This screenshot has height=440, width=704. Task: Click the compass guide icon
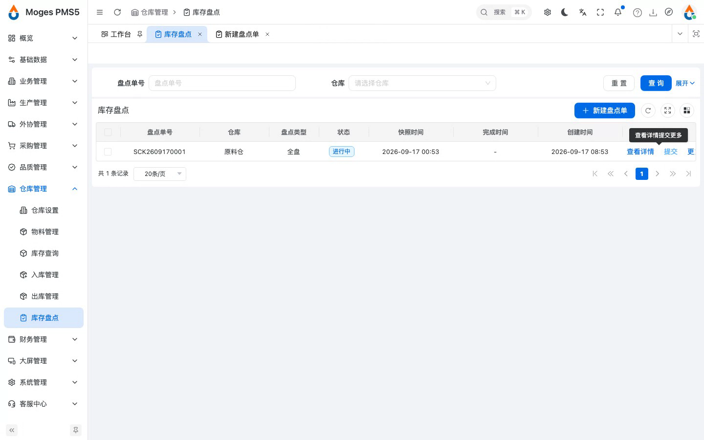tap(669, 12)
